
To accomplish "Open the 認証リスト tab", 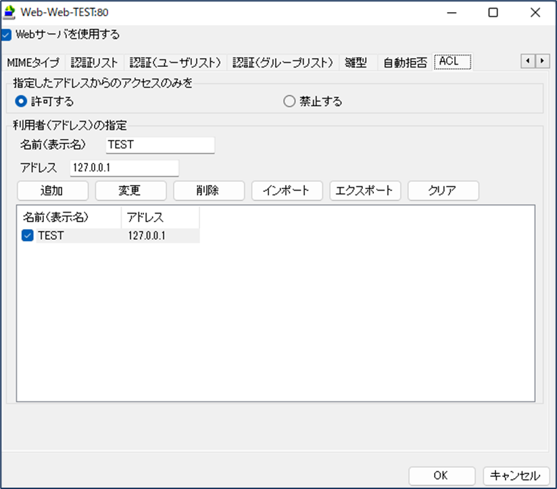I will [x=94, y=63].
